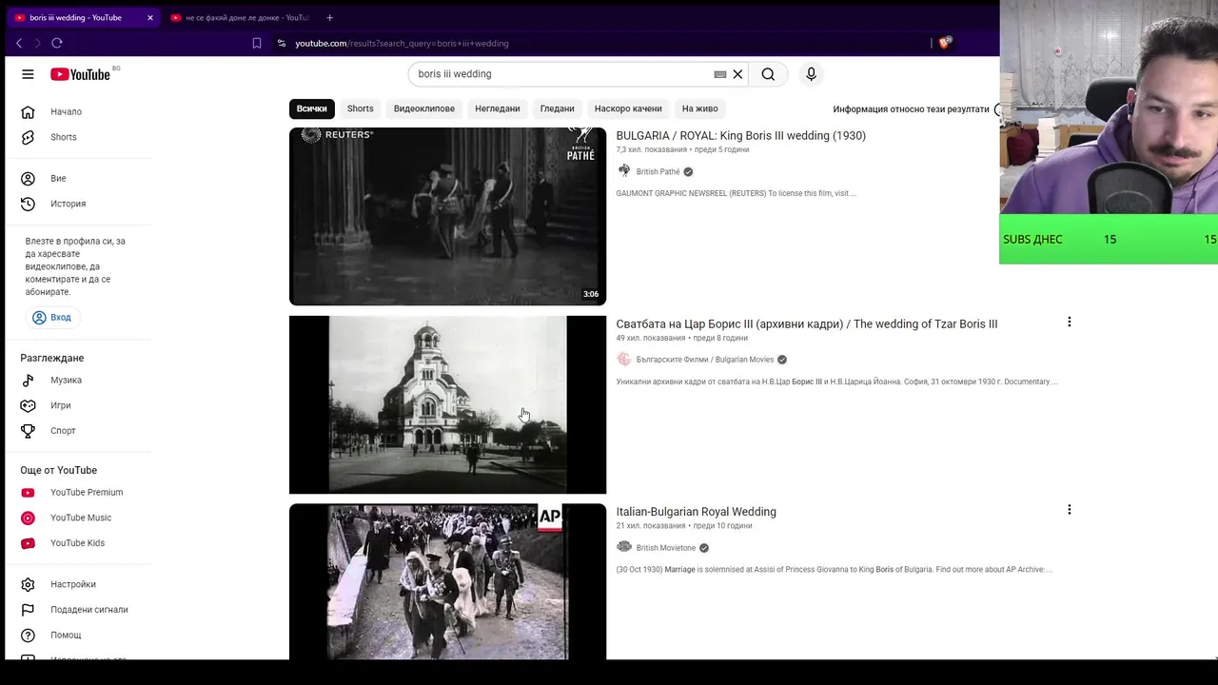Reload the page with the refresh icon

[57, 43]
